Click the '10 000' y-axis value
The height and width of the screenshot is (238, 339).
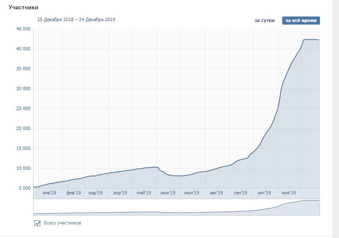[23, 168]
